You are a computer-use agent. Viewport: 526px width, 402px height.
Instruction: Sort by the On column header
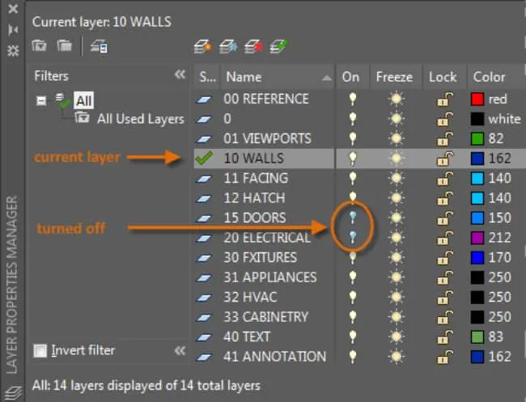click(352, 77)
